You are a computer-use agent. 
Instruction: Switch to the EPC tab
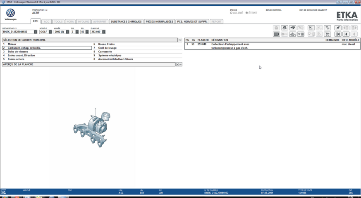coord(36,21)
